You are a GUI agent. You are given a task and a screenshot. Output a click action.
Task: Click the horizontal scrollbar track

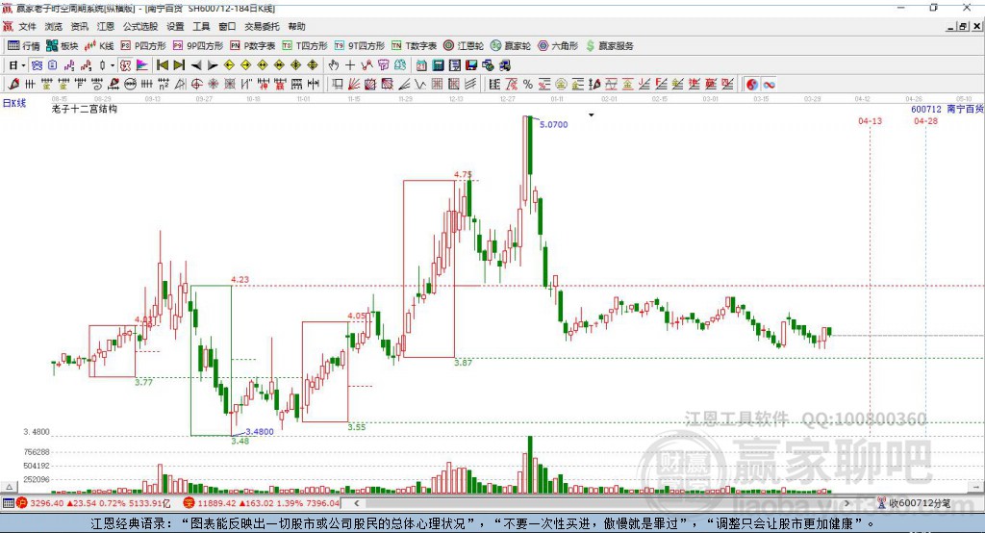(602, 503)
